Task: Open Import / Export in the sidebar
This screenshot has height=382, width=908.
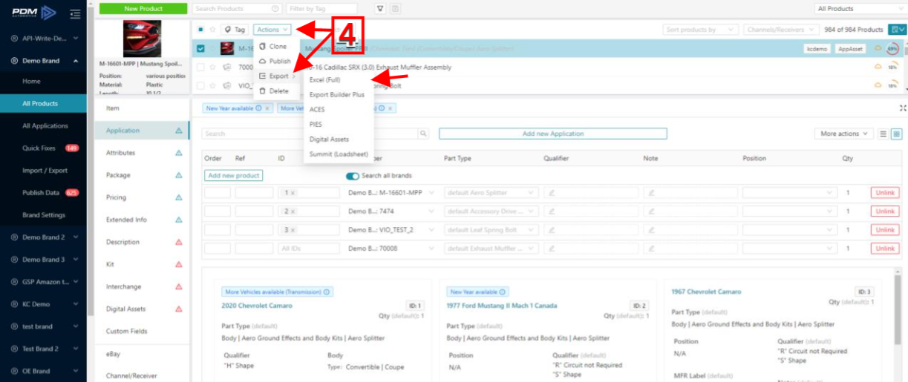Action: [43, 171]
